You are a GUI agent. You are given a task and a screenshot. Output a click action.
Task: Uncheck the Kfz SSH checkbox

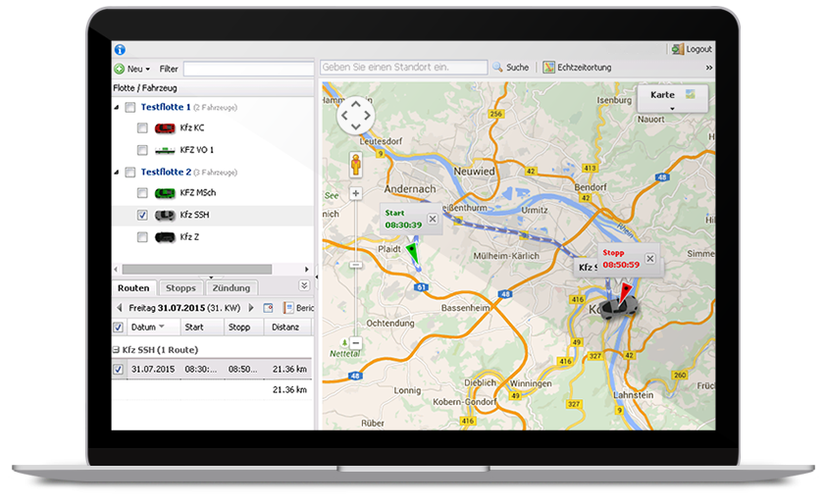pos(142,215)
